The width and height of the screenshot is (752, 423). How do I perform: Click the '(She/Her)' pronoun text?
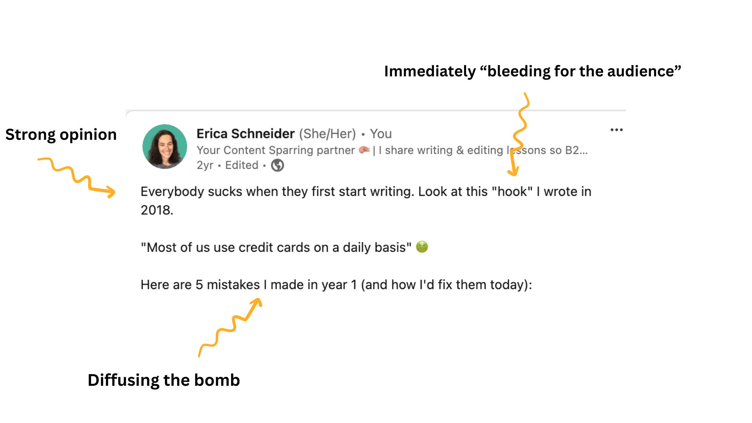coord(327,134)
